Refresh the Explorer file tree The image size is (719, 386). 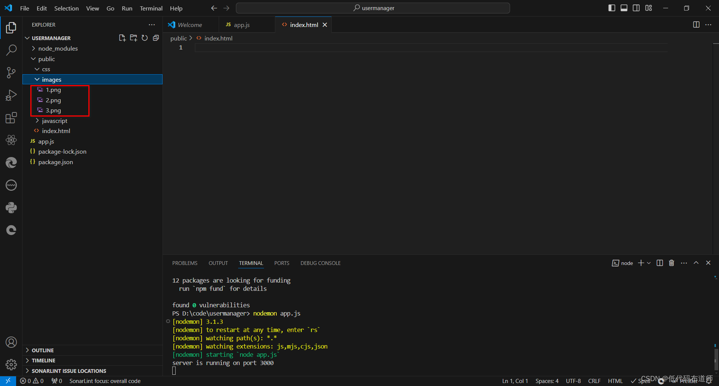(145, 38)
